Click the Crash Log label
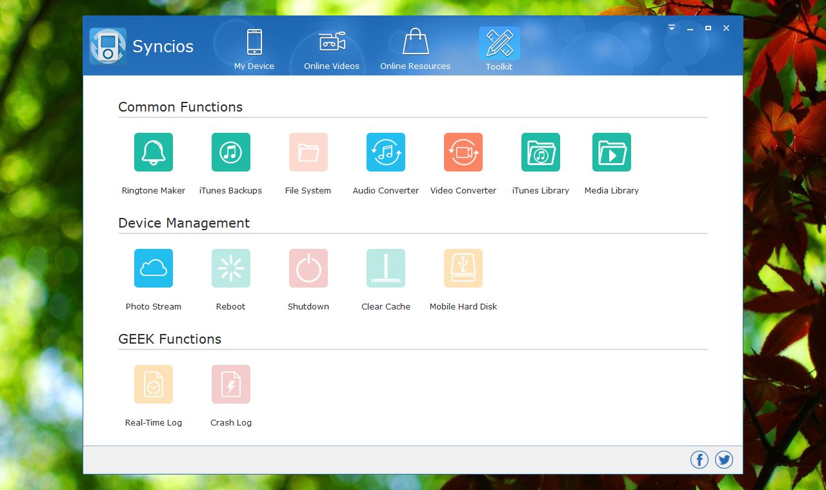This screenshot has width=826, height=490. 231,423
